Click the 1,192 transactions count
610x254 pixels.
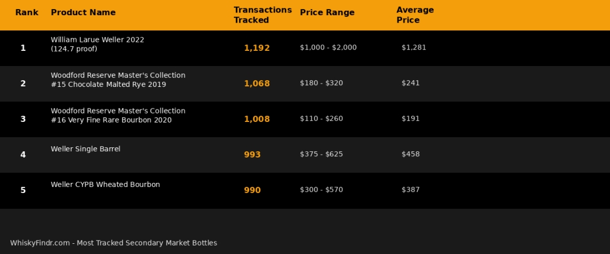tap(256, 48)
